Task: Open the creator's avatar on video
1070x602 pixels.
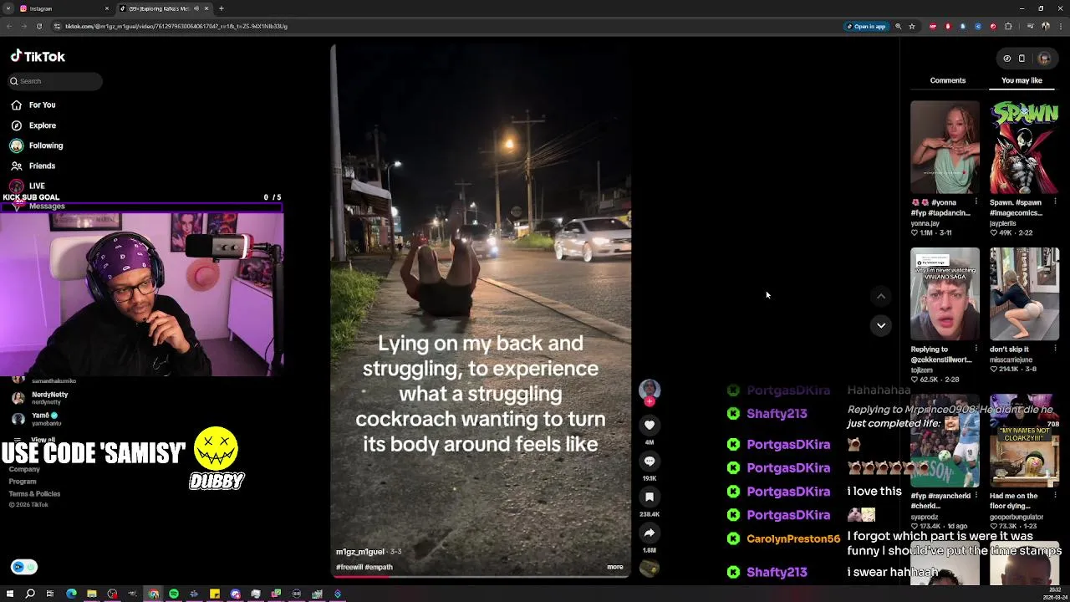Action: [x=650, y=389]
